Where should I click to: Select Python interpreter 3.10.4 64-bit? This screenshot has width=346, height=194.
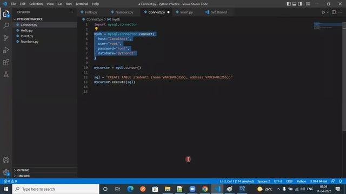click(318, 181)
